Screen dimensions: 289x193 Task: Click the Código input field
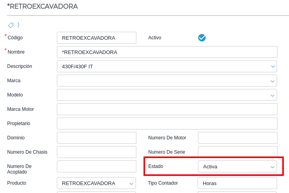coord(97,38)
